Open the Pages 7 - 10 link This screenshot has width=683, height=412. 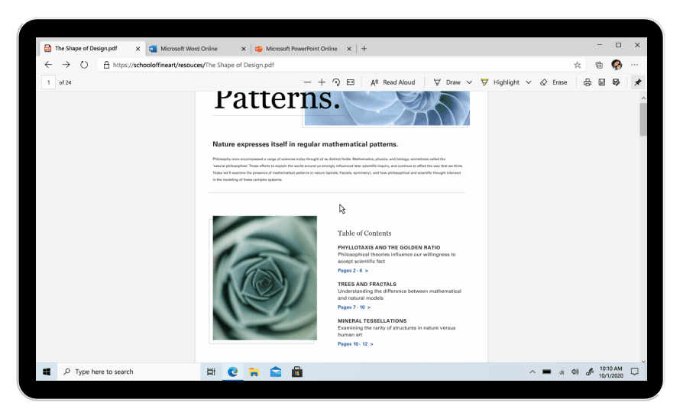[354, 307]
